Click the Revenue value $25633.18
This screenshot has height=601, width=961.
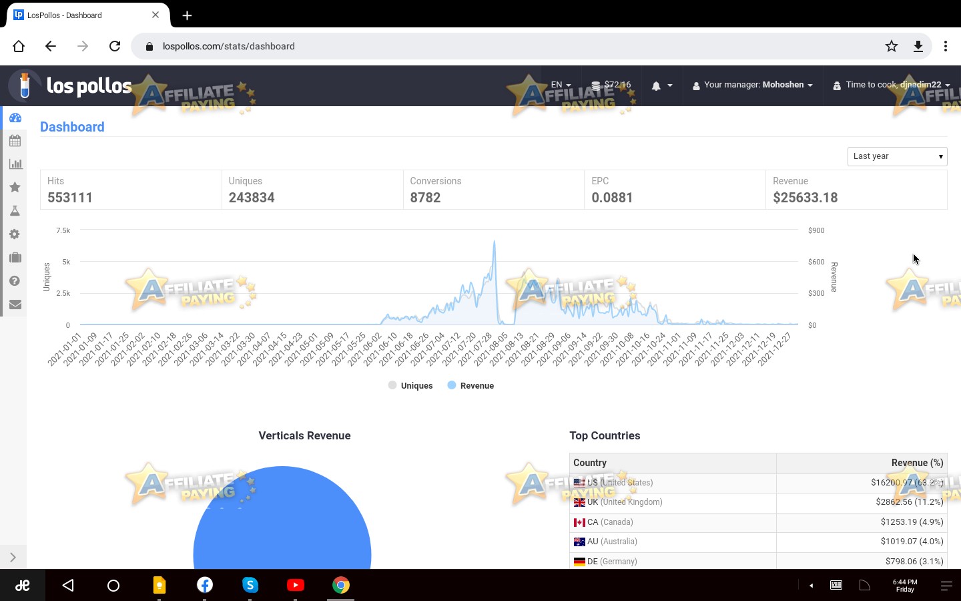point(805,198)
